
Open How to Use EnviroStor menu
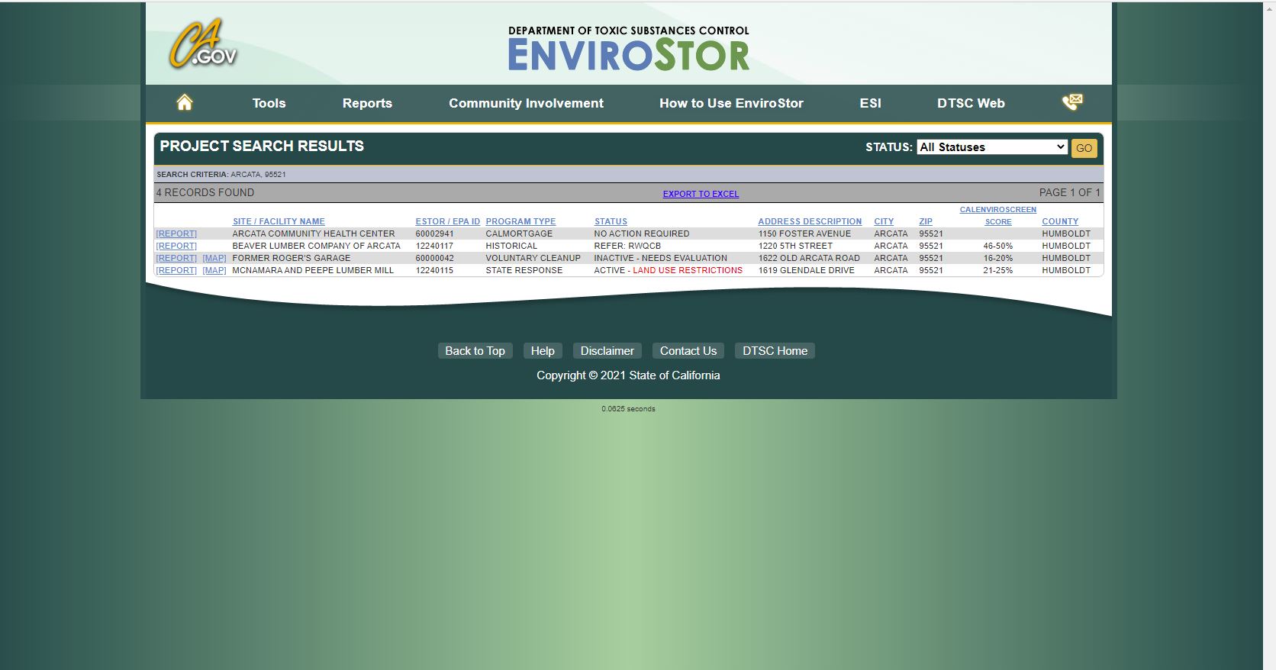coord(731,104)
